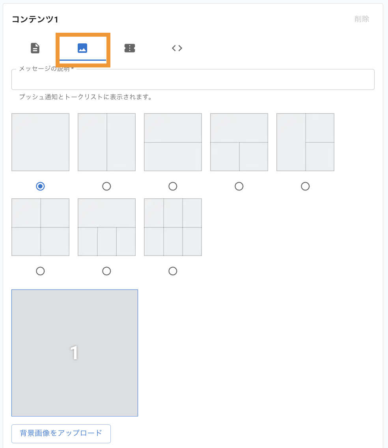Select the three-section layout with bottom split
The image size is (388, 448).
click(x=239, y=142)
